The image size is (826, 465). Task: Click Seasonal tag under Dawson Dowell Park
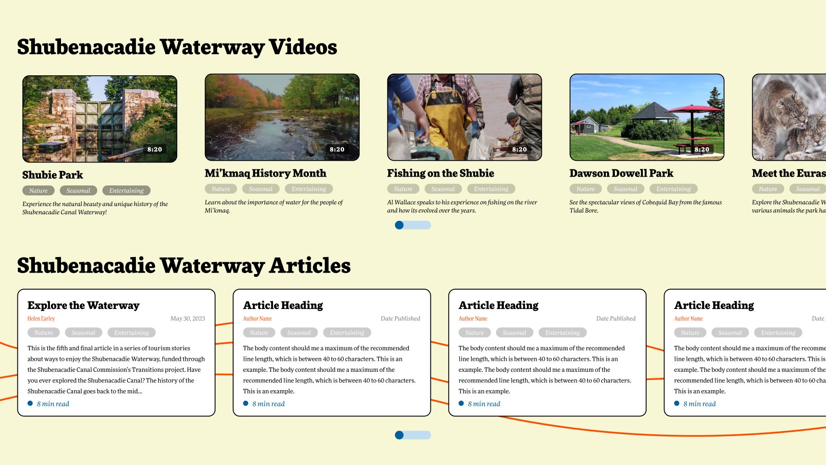coord(625,189)
